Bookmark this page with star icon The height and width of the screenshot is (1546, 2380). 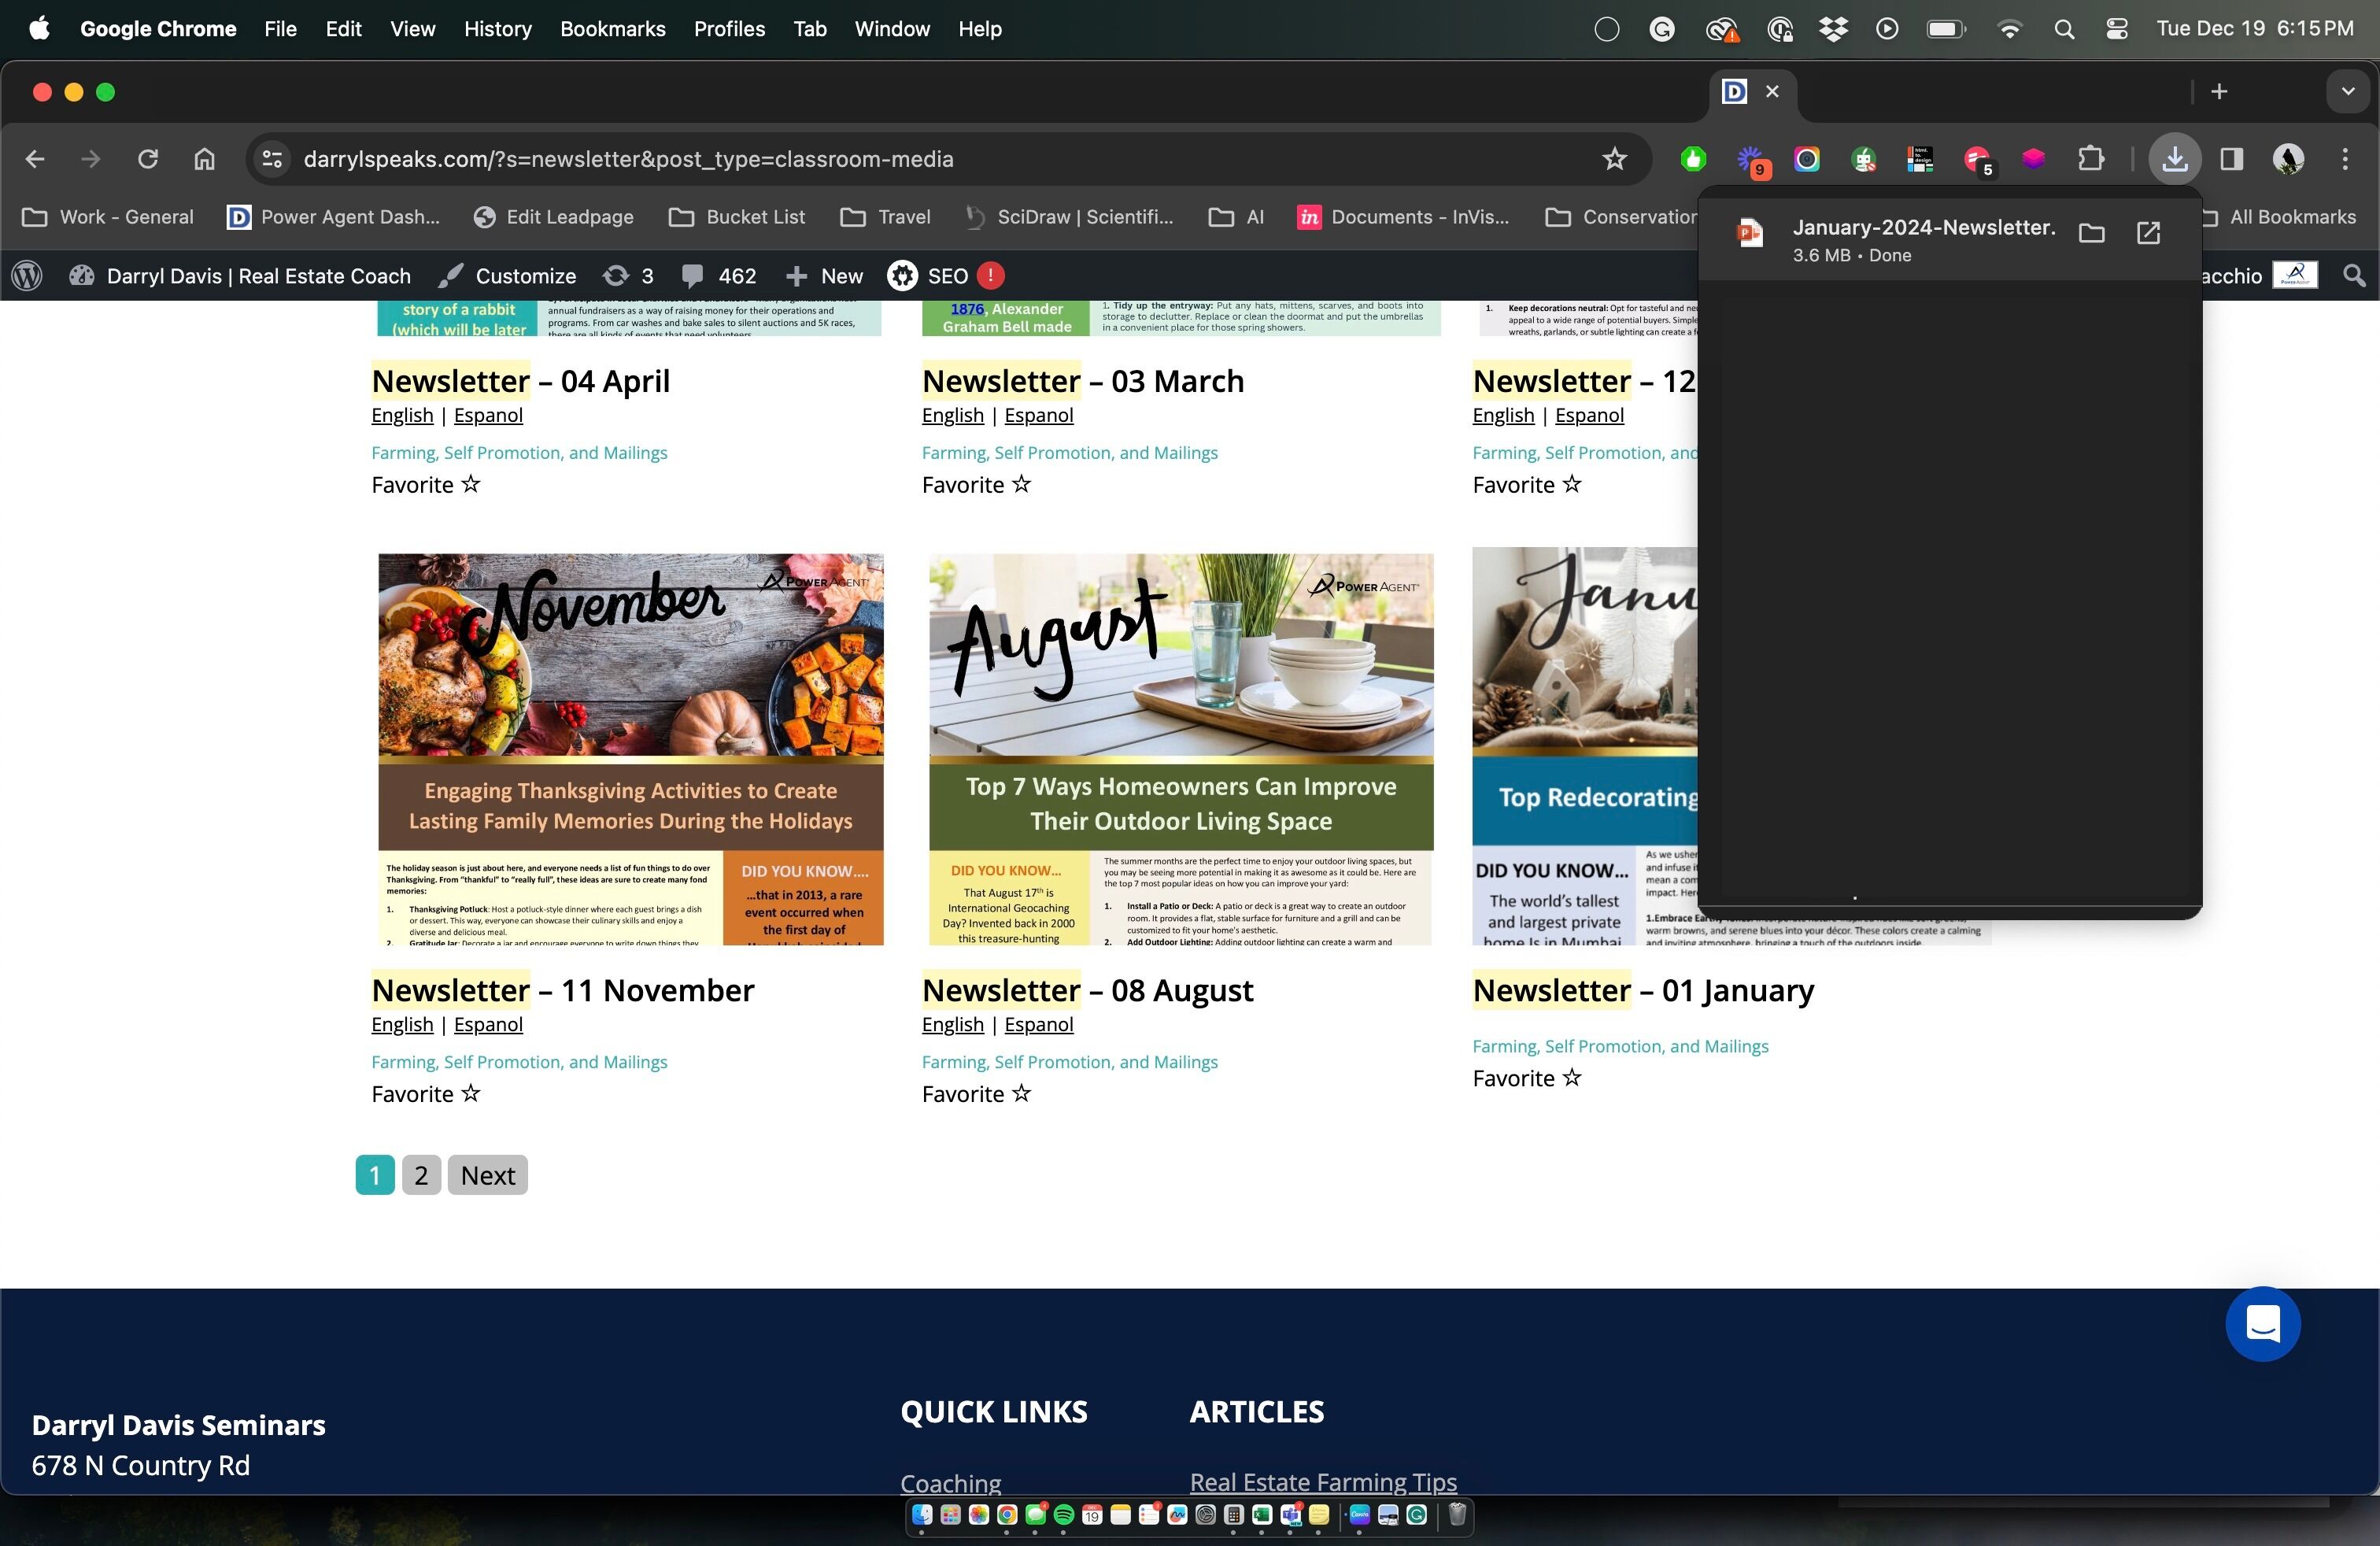(1614, 159)
